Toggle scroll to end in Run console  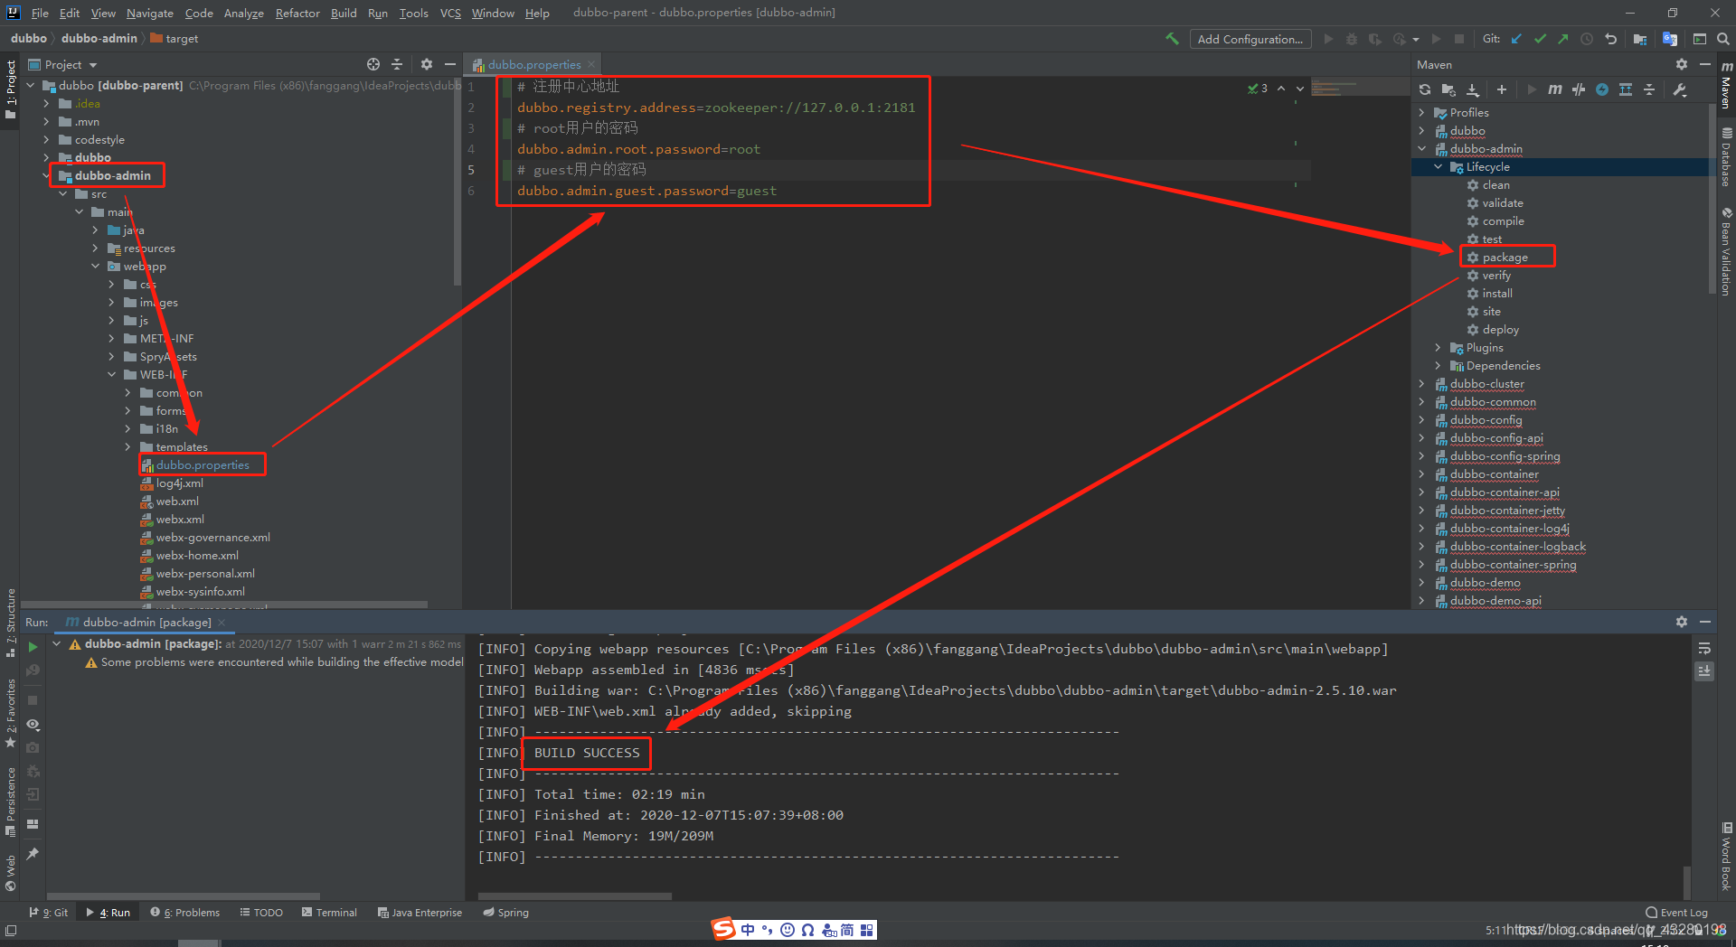click(x=1704, y=671)
